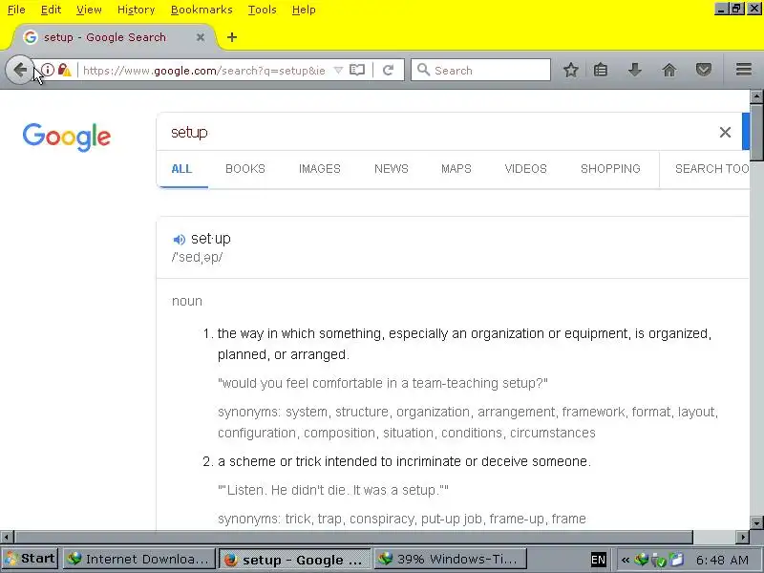764x573 pixels.
Task: Expand hidden system tray icons chevron
Action: pyautogui.click(x=625, y=560)
